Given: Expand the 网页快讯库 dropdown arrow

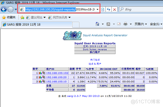Looking at the screenshot, I should [69, 17].
